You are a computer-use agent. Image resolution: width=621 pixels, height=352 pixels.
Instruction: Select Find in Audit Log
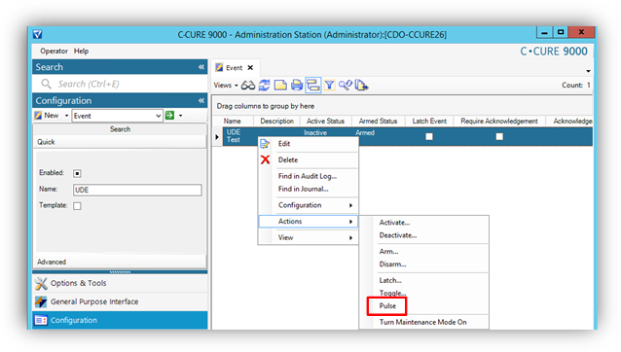(308, 176)
